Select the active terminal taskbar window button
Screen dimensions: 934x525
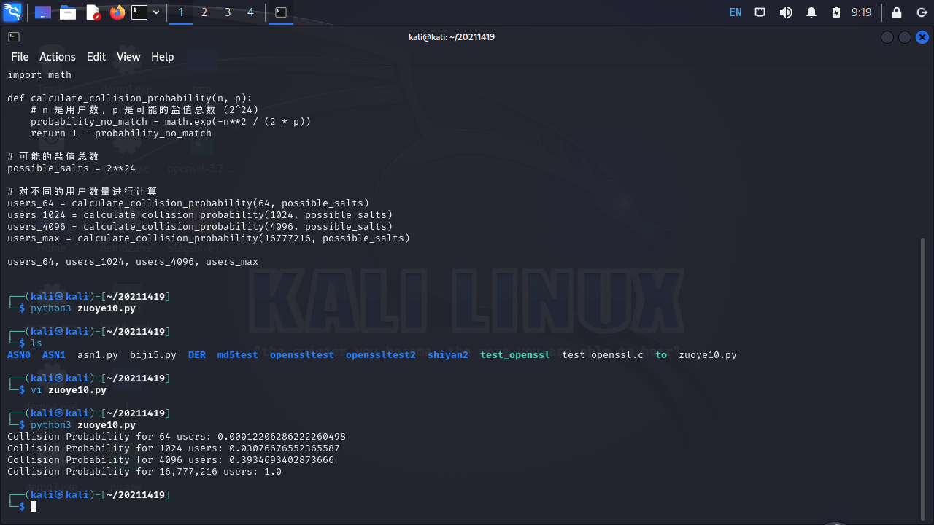pos(281,12)
